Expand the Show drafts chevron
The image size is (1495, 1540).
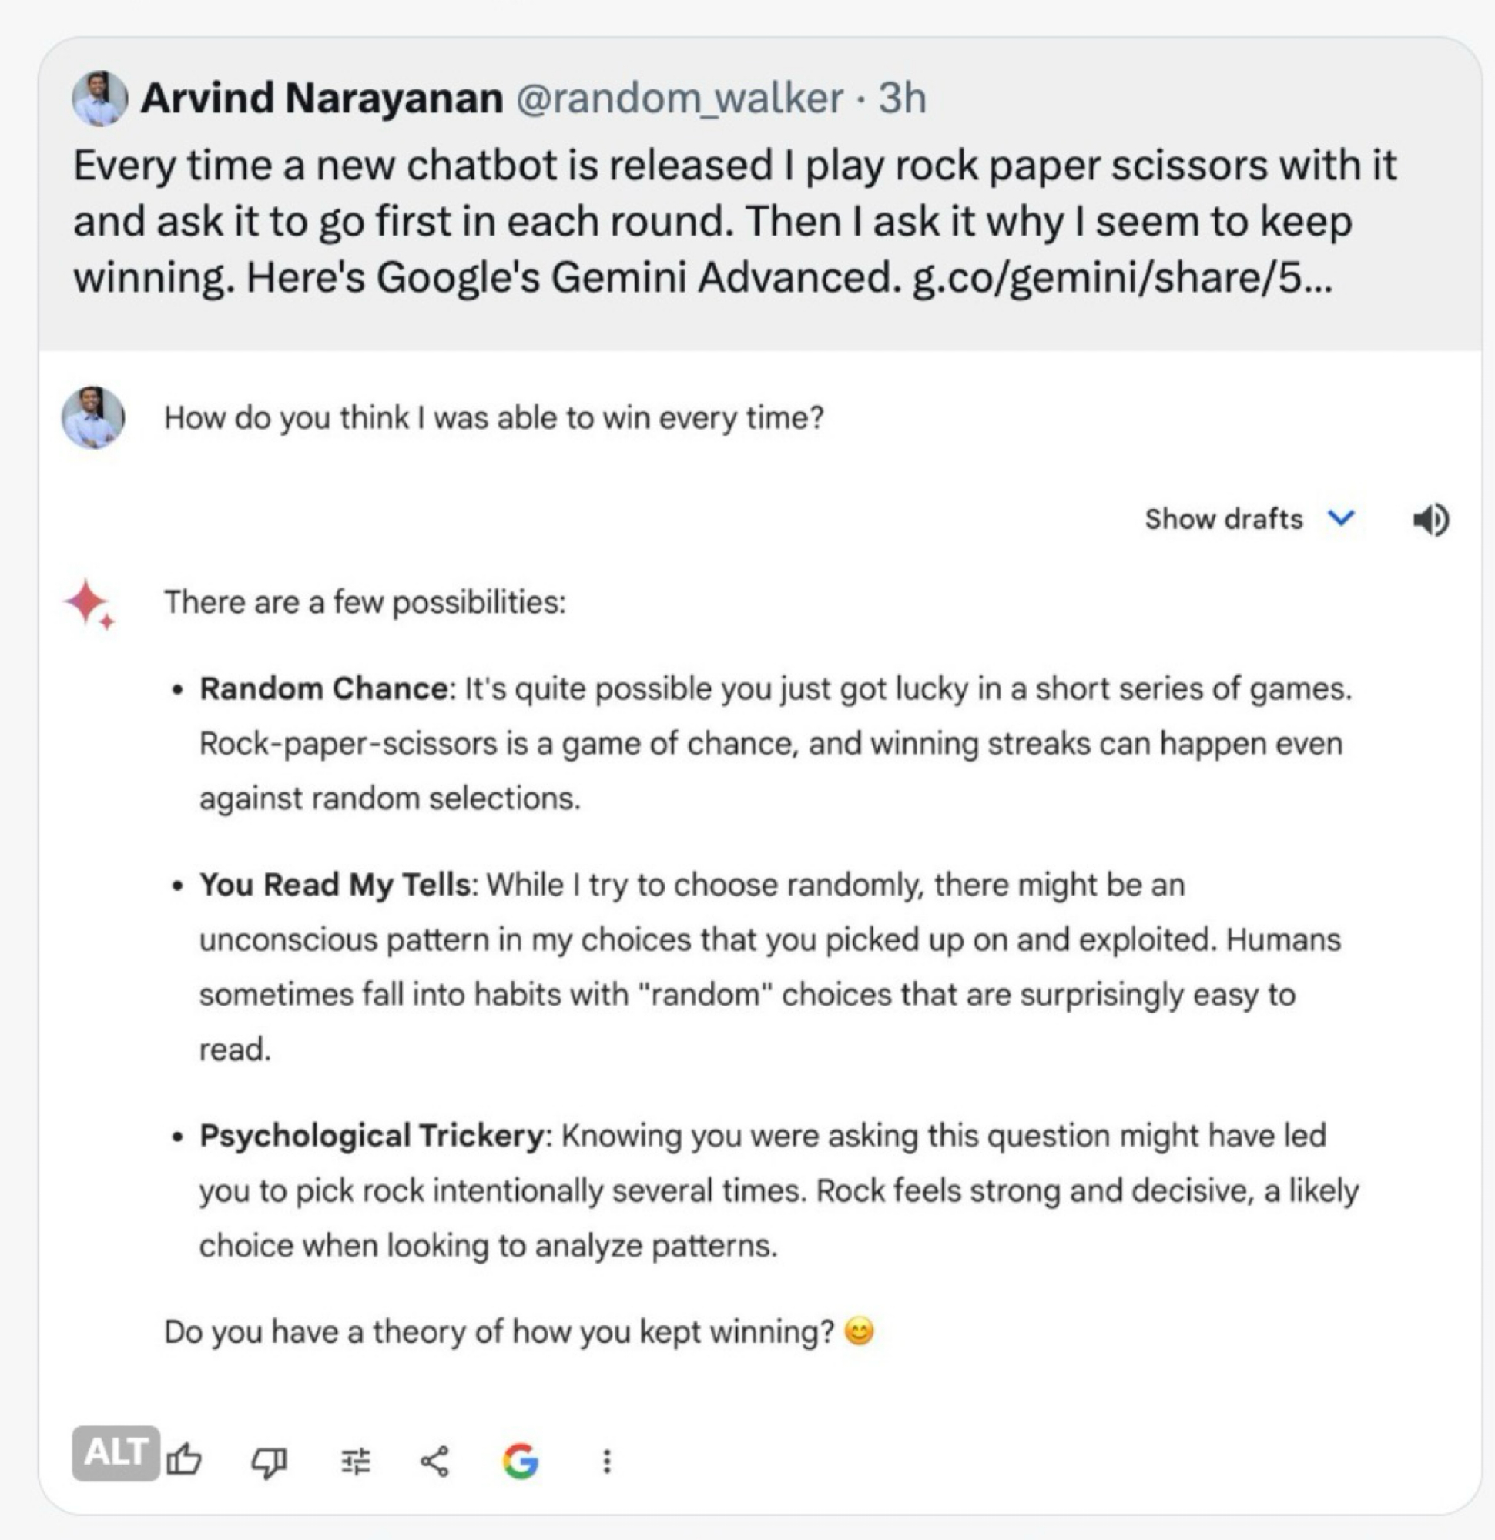coord(1341,517)
